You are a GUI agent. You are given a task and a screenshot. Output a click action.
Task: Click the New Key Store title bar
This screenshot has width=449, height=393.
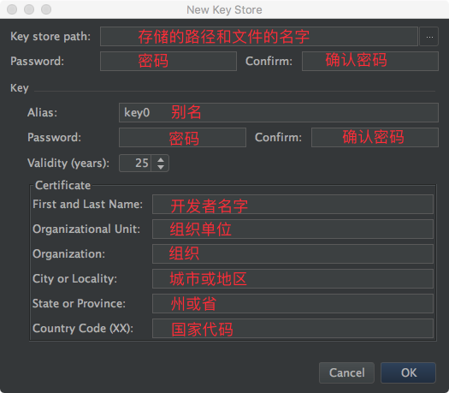tap(224, 9)
